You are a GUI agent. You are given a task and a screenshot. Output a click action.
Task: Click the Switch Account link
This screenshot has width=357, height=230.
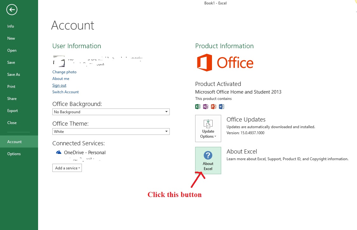tap(66, 92)
